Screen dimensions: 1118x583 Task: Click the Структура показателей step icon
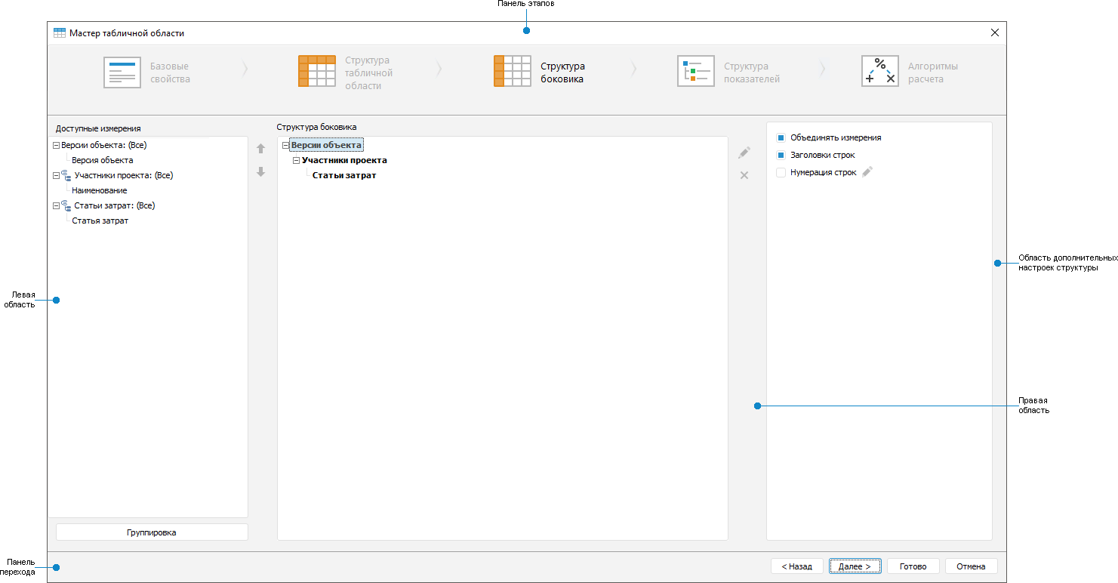coord(696,71)
